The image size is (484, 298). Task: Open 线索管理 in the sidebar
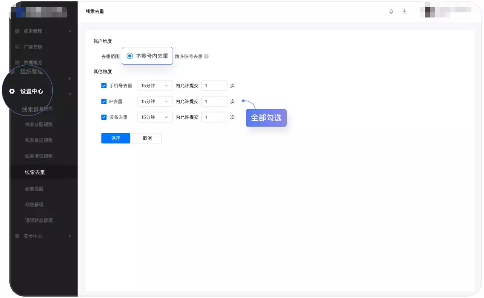(x=33, y=31)
